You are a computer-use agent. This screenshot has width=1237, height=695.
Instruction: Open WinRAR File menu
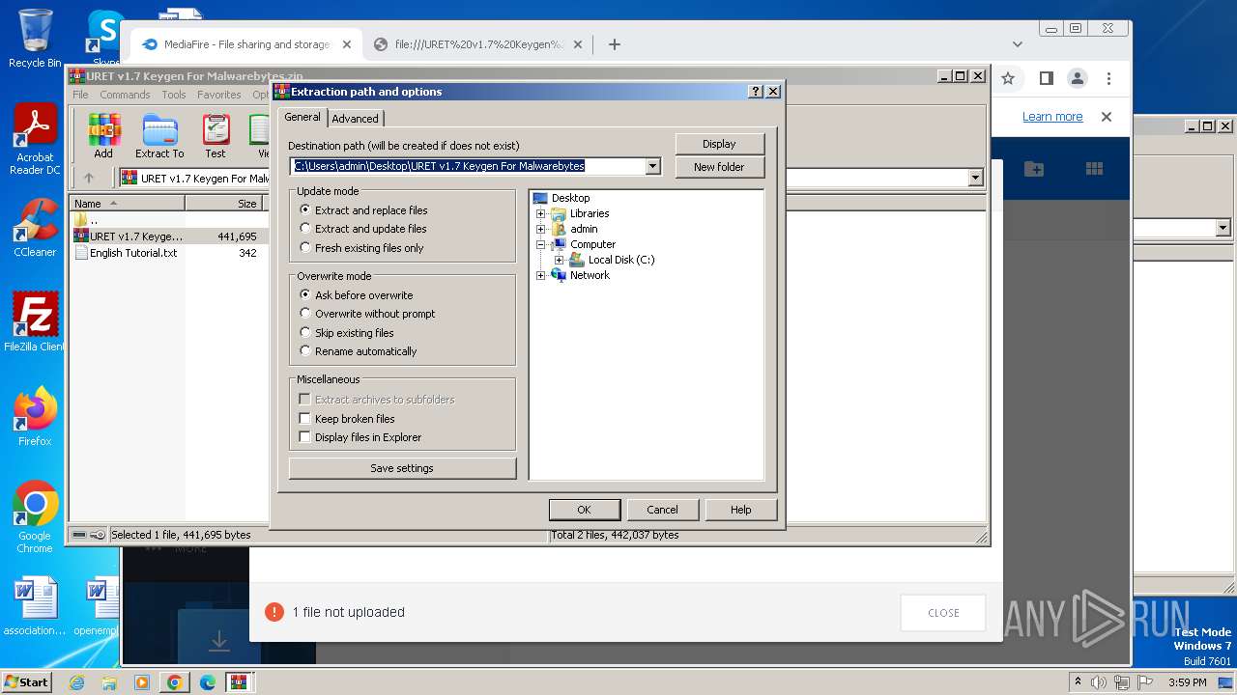point(80,95)
